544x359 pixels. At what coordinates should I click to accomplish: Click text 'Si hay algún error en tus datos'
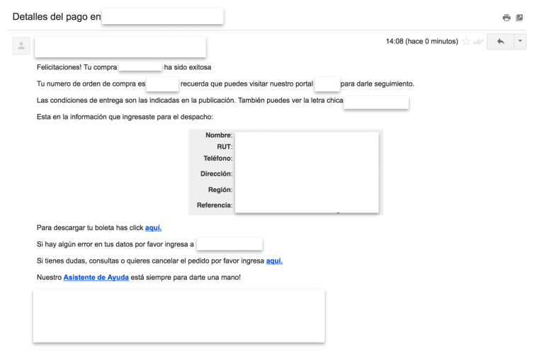pos(85,244)
